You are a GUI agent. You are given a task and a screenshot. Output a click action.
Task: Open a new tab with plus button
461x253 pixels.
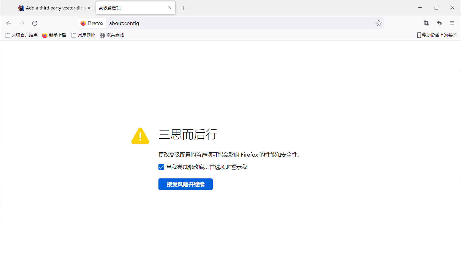click(x=183, y=8)
